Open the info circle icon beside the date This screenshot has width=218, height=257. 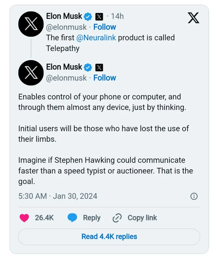[194, 196]
